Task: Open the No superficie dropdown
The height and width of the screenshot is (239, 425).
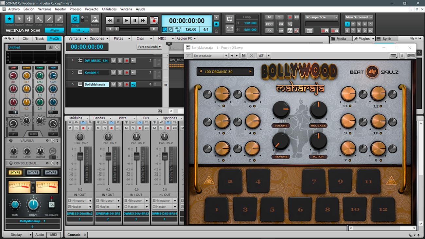Action: (322, 17)
